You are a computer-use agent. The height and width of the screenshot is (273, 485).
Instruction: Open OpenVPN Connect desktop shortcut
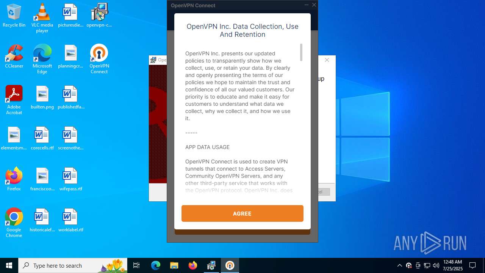[99, 59]
